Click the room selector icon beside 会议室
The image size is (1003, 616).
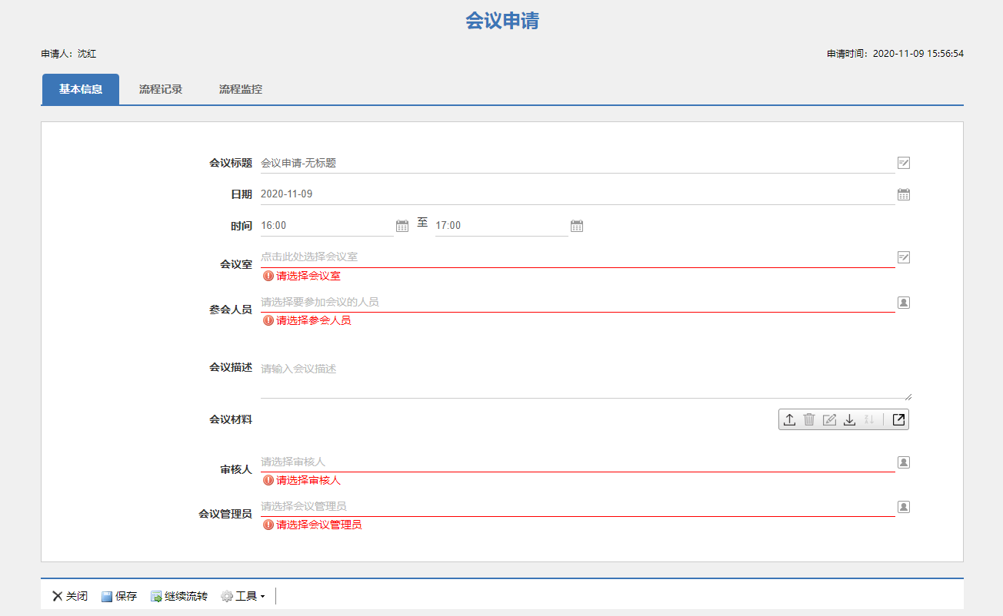904,257
